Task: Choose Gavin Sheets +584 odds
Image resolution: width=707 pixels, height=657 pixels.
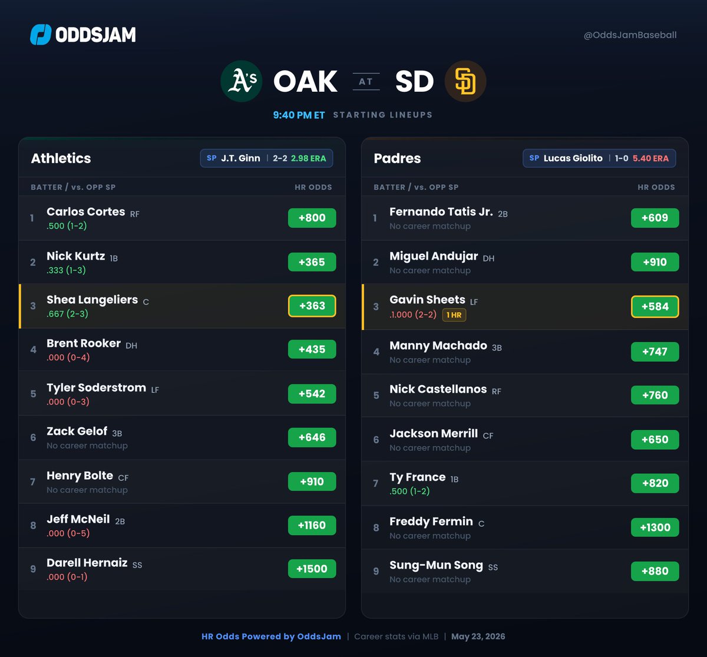Action: (655, 307)
